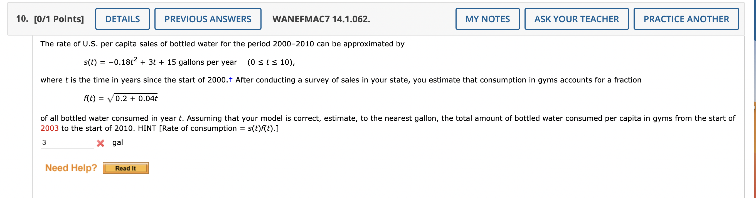Click the Need Help? label
The height and width of the screenshot is (198, 756).
[x=70, y=167]
